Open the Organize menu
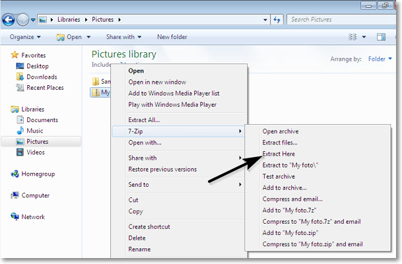This screenshot has width=402, height=264. [25, 37]
